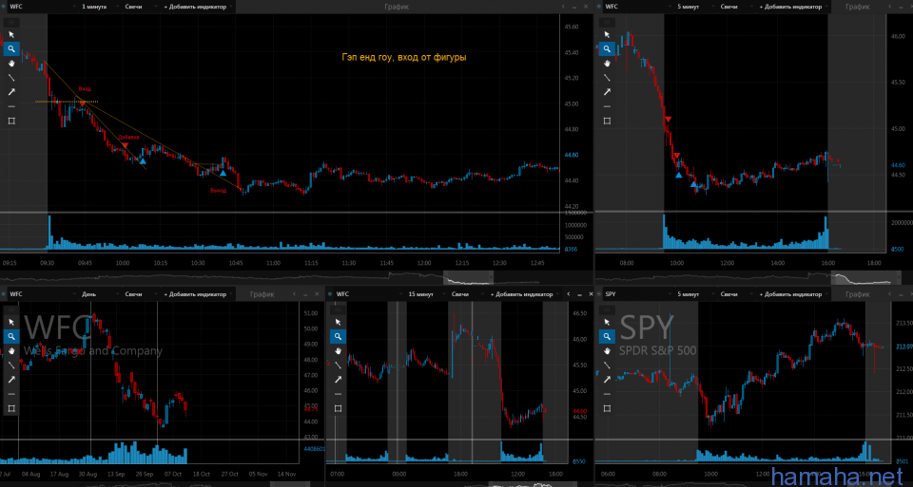Open the '1 минута' timeframe dropdown
Viewport: 913px width, 487px height.
point(98,7)
